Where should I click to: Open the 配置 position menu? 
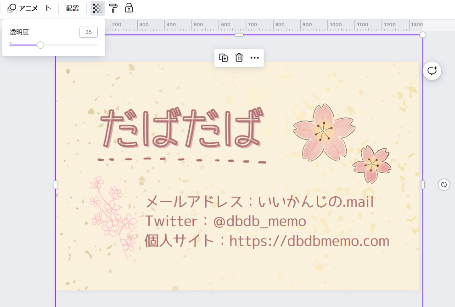point(73,8)
